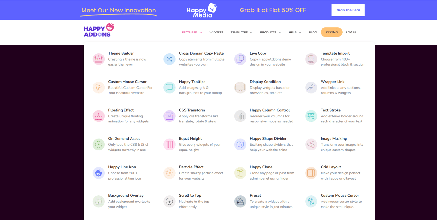Open the Widgets menu item
Viewport: 437px width, 220px height.
click(216, 33)
